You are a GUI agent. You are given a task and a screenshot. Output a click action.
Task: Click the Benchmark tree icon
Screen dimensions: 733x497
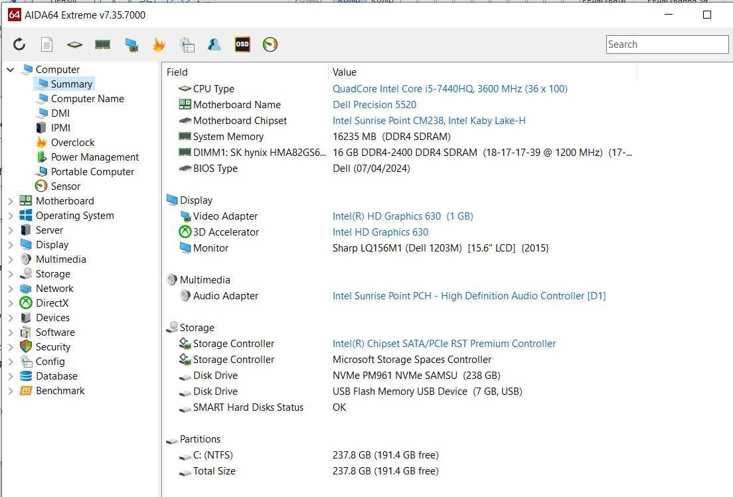coord(26,390)
